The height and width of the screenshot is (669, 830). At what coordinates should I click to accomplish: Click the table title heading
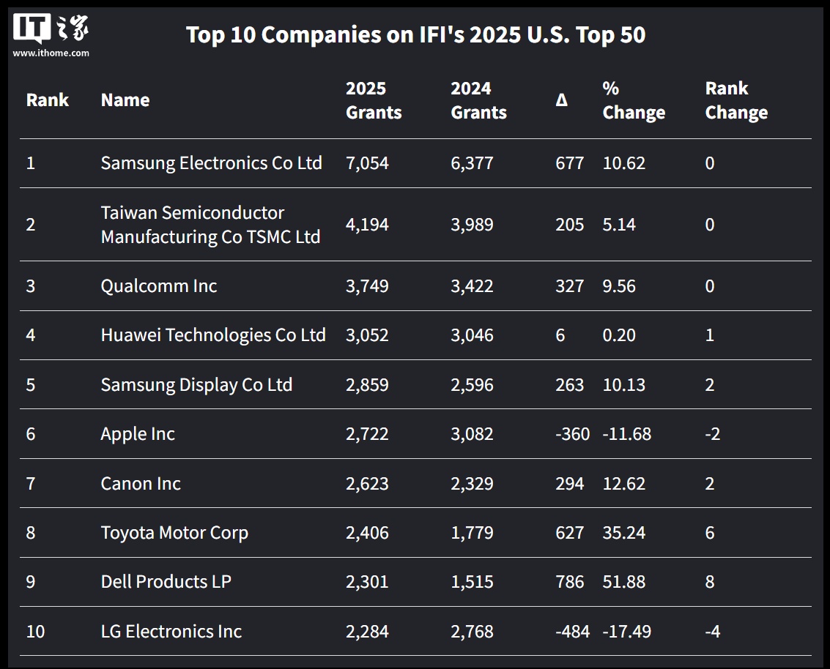pyautogui.click(x=415, y=34)
